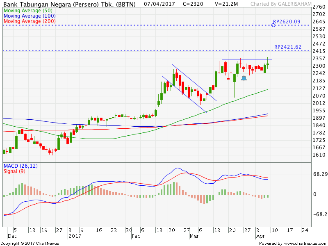Click the blue bell alert marker on chart
Image resolution: width=328 pixels, height=246 pixels.
pos(244,78)
